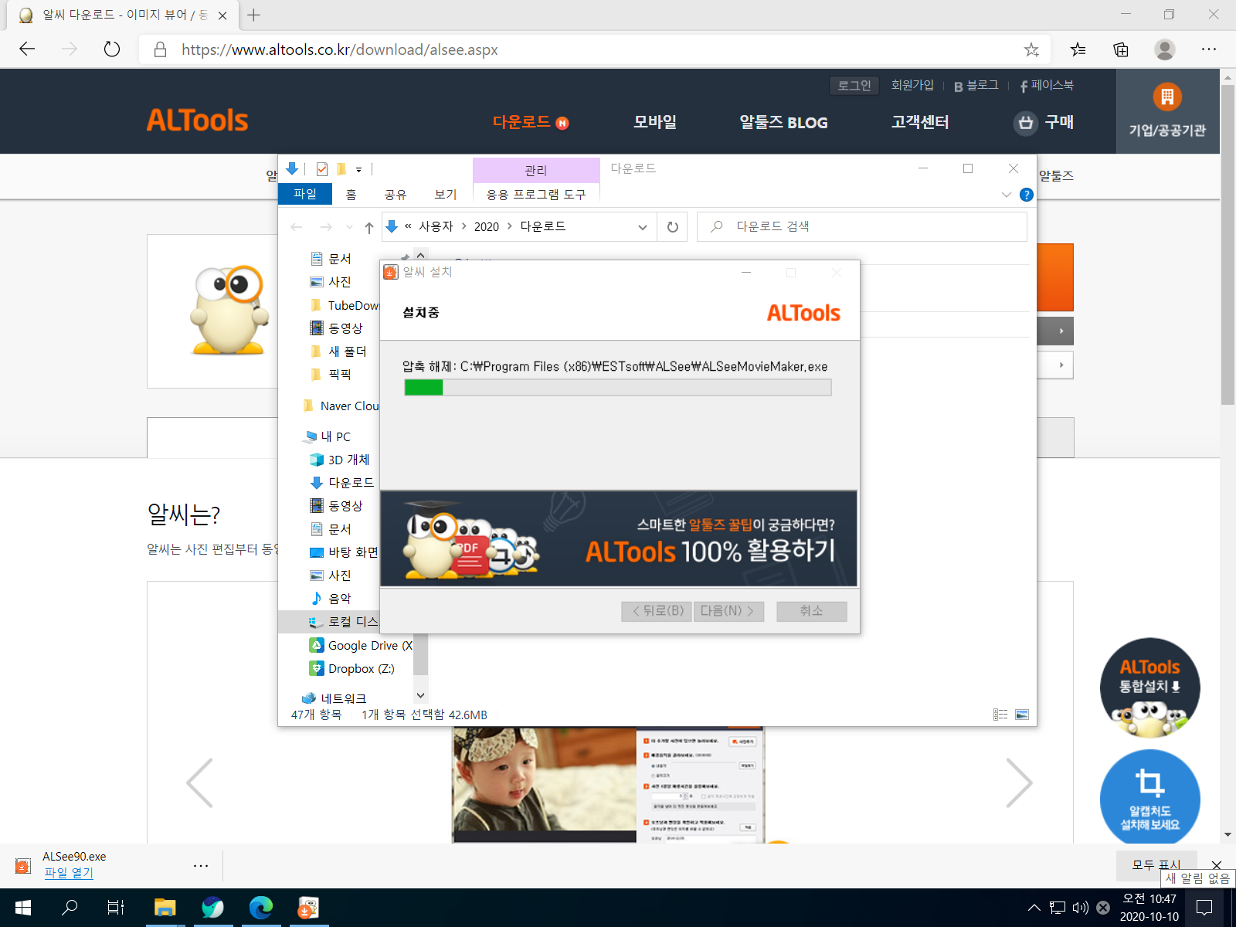Open Task View on taskbar
The image size is (1236, 927).
[x=116, y=908]
